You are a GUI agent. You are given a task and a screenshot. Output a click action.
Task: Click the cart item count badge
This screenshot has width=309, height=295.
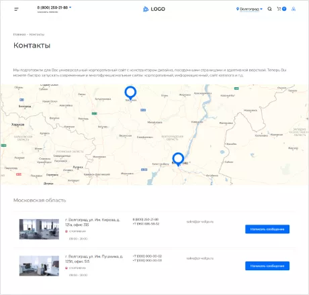click(x=284, y=9)
